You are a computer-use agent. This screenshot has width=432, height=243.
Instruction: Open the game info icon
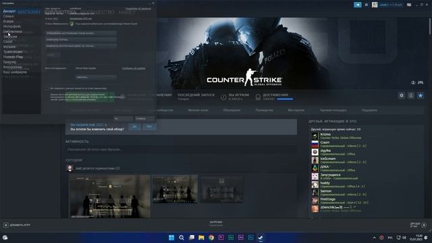click(411, 95)
